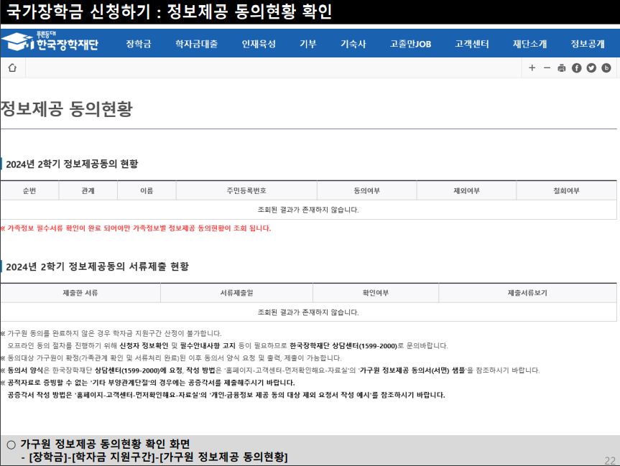The image size is (620, 466).
Task: Click the 순번 column header
Action: pos(29,190)
